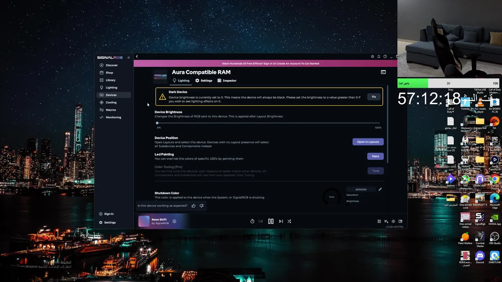Click the Paint button
The width and height of the screenshot is (502, 282).
click(x=375, y=156)
